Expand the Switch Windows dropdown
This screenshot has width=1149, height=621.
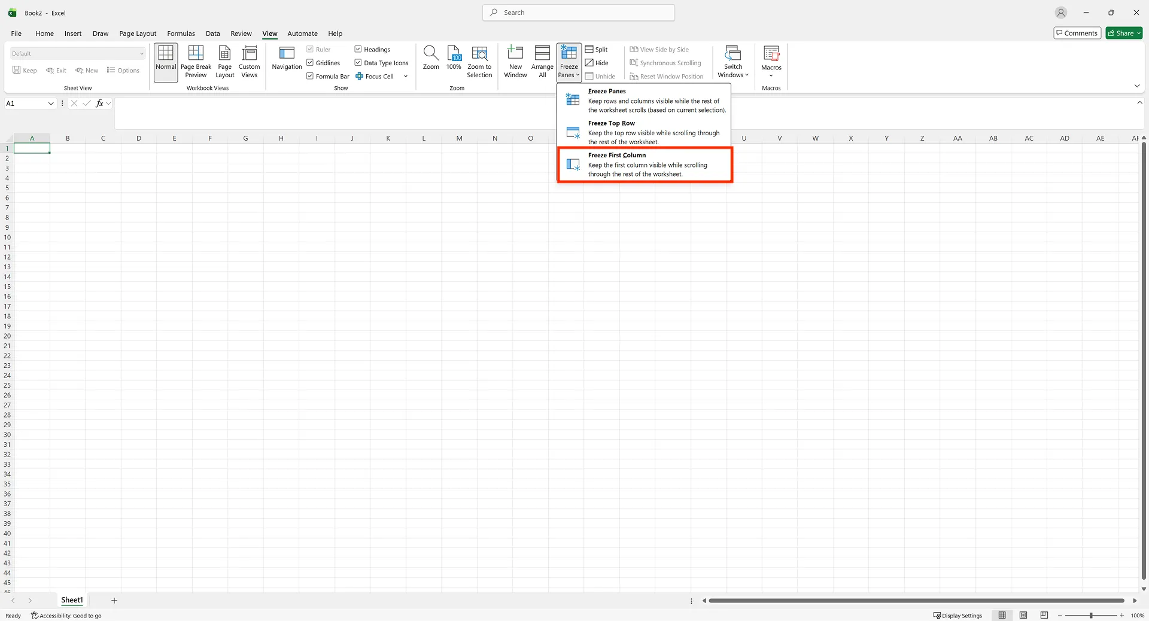point(747,75)
